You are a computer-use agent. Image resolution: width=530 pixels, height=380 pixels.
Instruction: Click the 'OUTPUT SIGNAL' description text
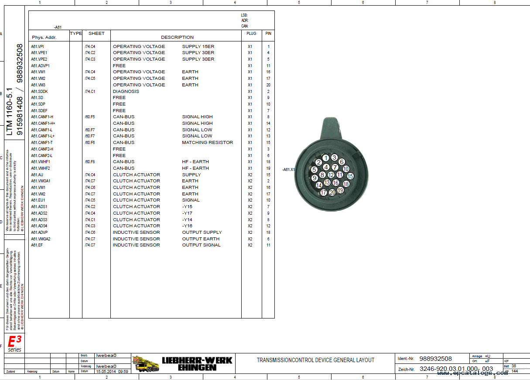pos(202,245)
